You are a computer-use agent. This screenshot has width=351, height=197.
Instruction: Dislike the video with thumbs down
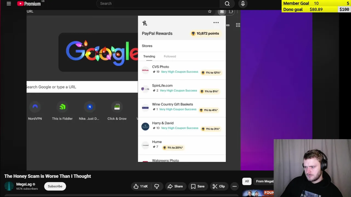coord(157,186)
